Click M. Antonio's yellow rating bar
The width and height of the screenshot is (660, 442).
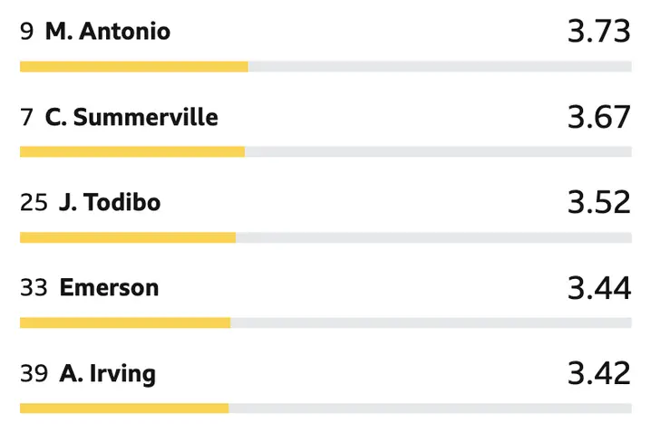tap(134, 66)
